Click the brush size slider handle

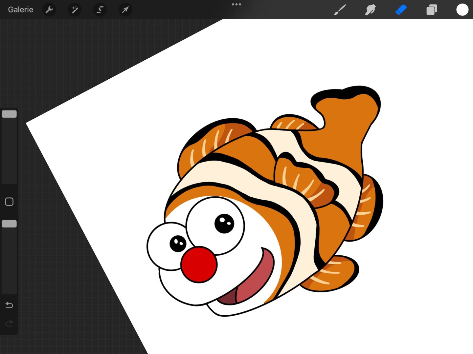9,114
